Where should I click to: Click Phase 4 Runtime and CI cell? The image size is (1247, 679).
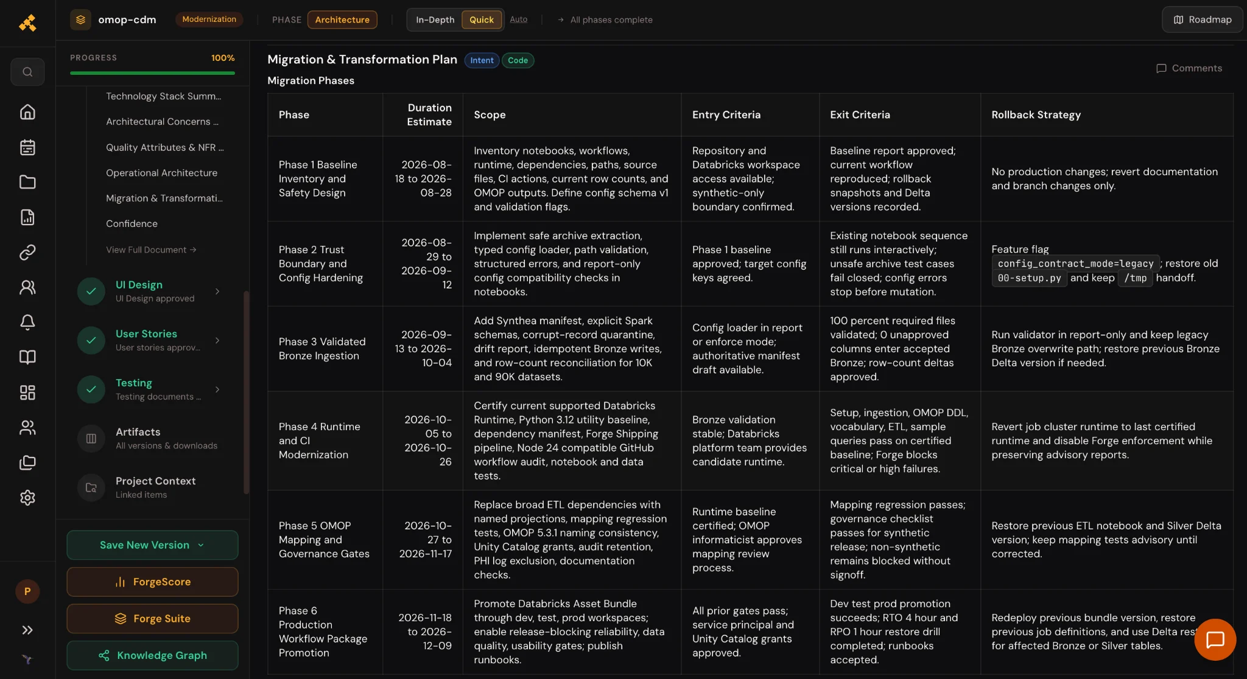tap(325, 440)
